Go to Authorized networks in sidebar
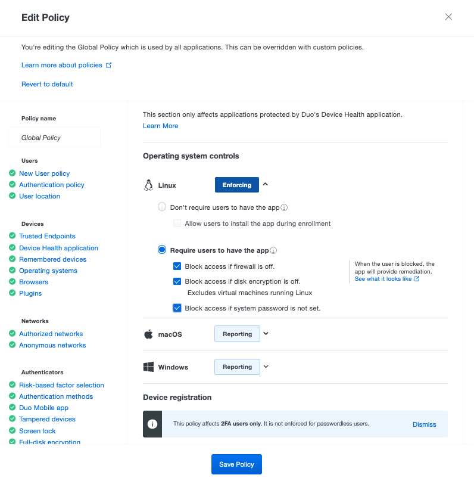Image resolution: width=474 pixels, height=481 pixels. click(x=51, y=334)
